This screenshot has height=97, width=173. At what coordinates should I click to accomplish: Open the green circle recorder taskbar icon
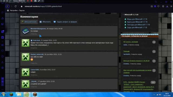tap(27, 95)
